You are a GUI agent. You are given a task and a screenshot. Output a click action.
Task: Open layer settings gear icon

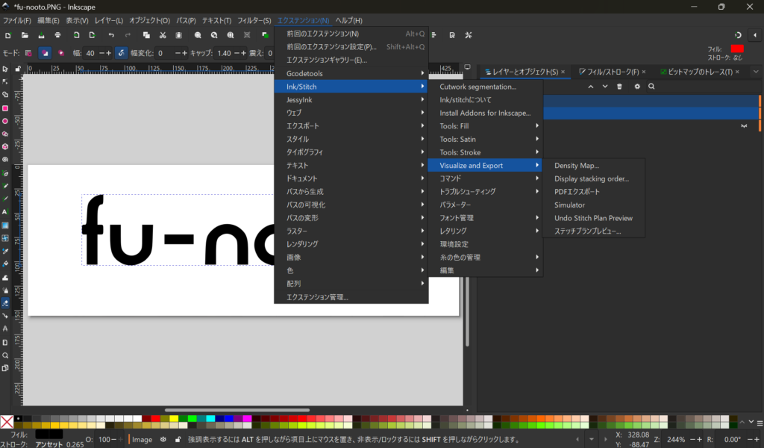(637, 87)
